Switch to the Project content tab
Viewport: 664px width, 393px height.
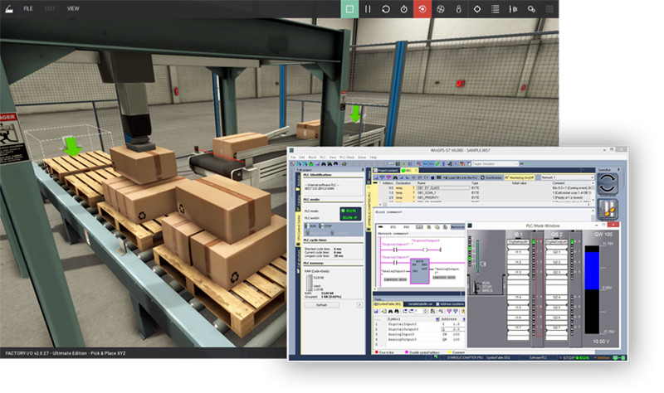point(386,171)
